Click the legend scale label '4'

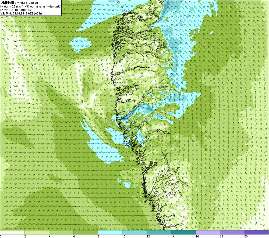click(49, 236)
